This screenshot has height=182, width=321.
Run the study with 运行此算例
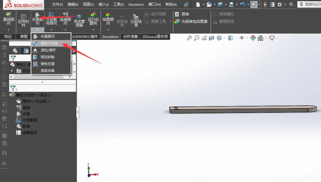(x=93, y=18)
